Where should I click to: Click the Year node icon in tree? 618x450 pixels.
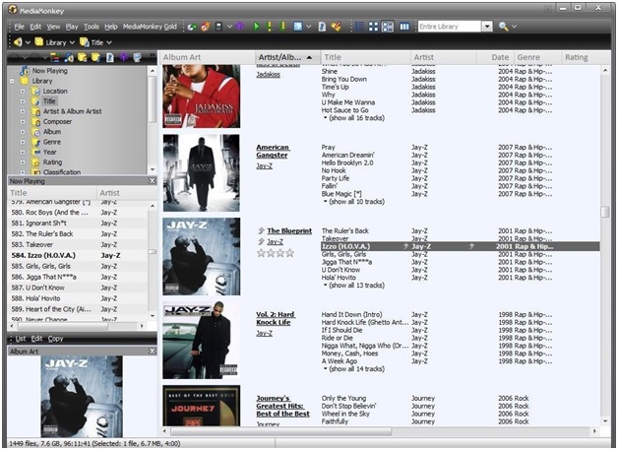(35, 153)
